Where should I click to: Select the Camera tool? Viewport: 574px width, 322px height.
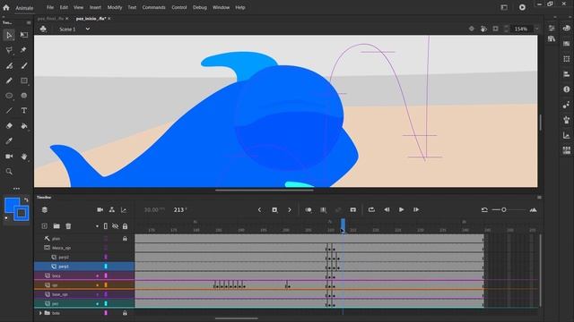9,157
